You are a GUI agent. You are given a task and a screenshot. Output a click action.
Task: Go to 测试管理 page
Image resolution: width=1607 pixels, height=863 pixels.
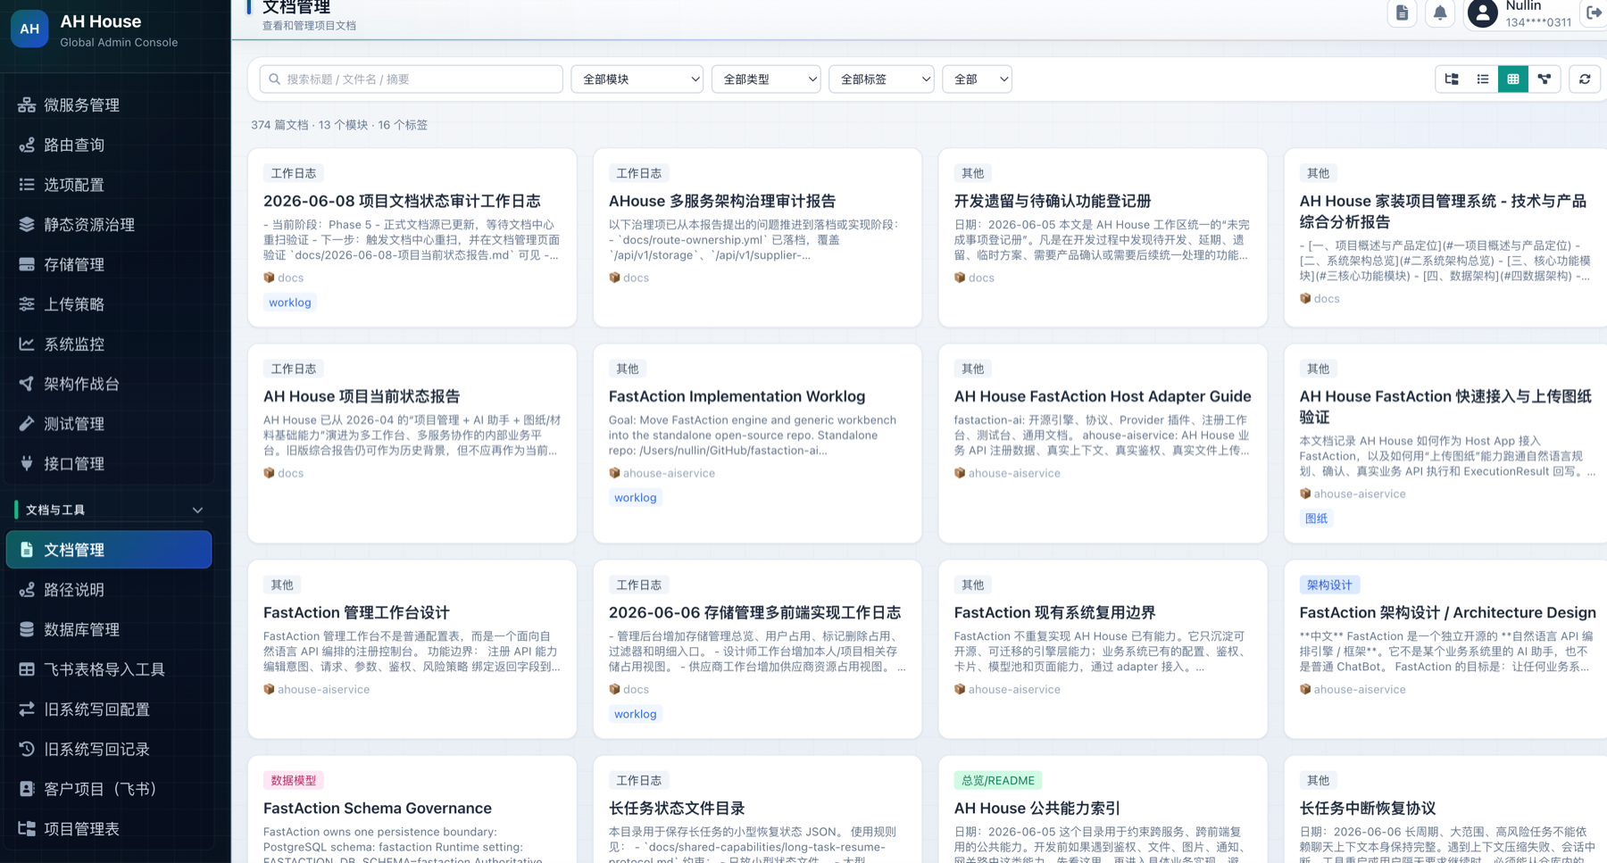[x=109, y=424]
